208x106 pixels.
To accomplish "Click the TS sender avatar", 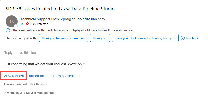I will (x=11, y=21).
